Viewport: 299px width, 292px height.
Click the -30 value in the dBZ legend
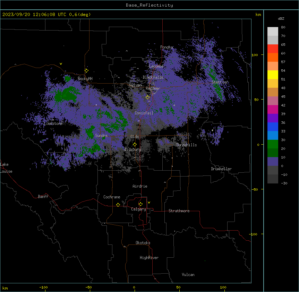tap(284, 183)
